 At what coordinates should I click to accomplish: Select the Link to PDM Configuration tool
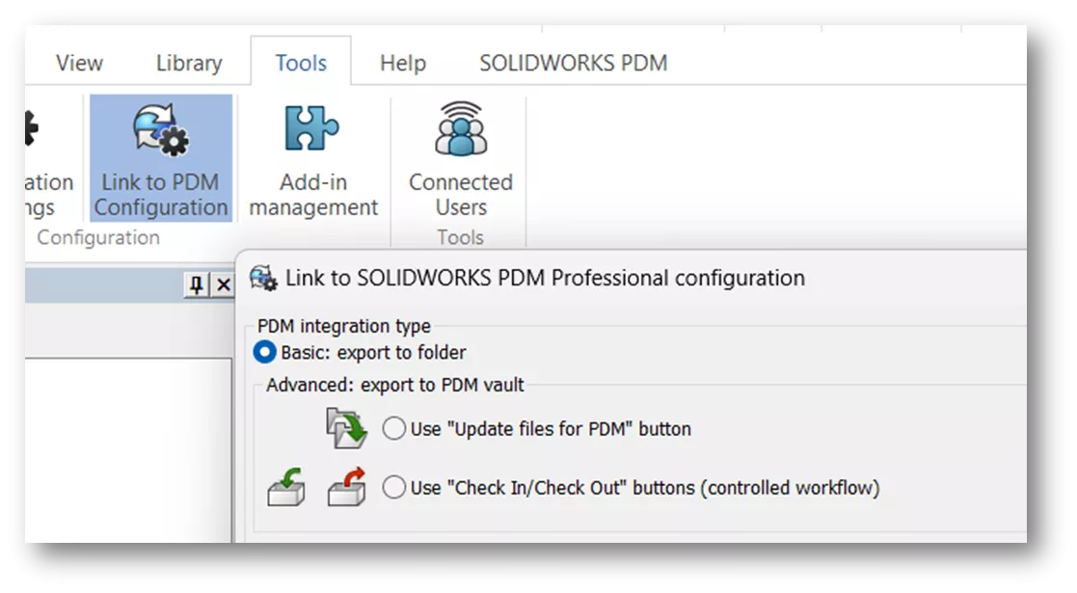click(x=160, y=159)
